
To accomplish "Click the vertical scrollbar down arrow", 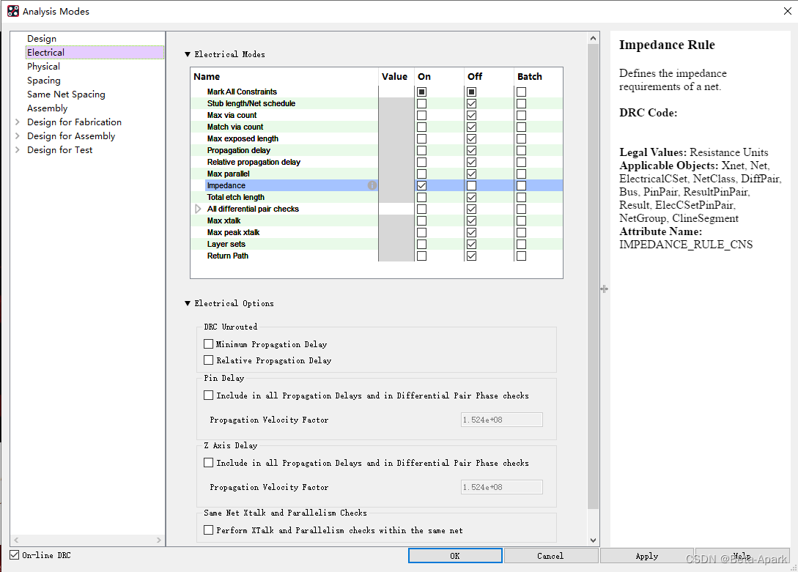I will pyautogui.click(x=594, y=541).
